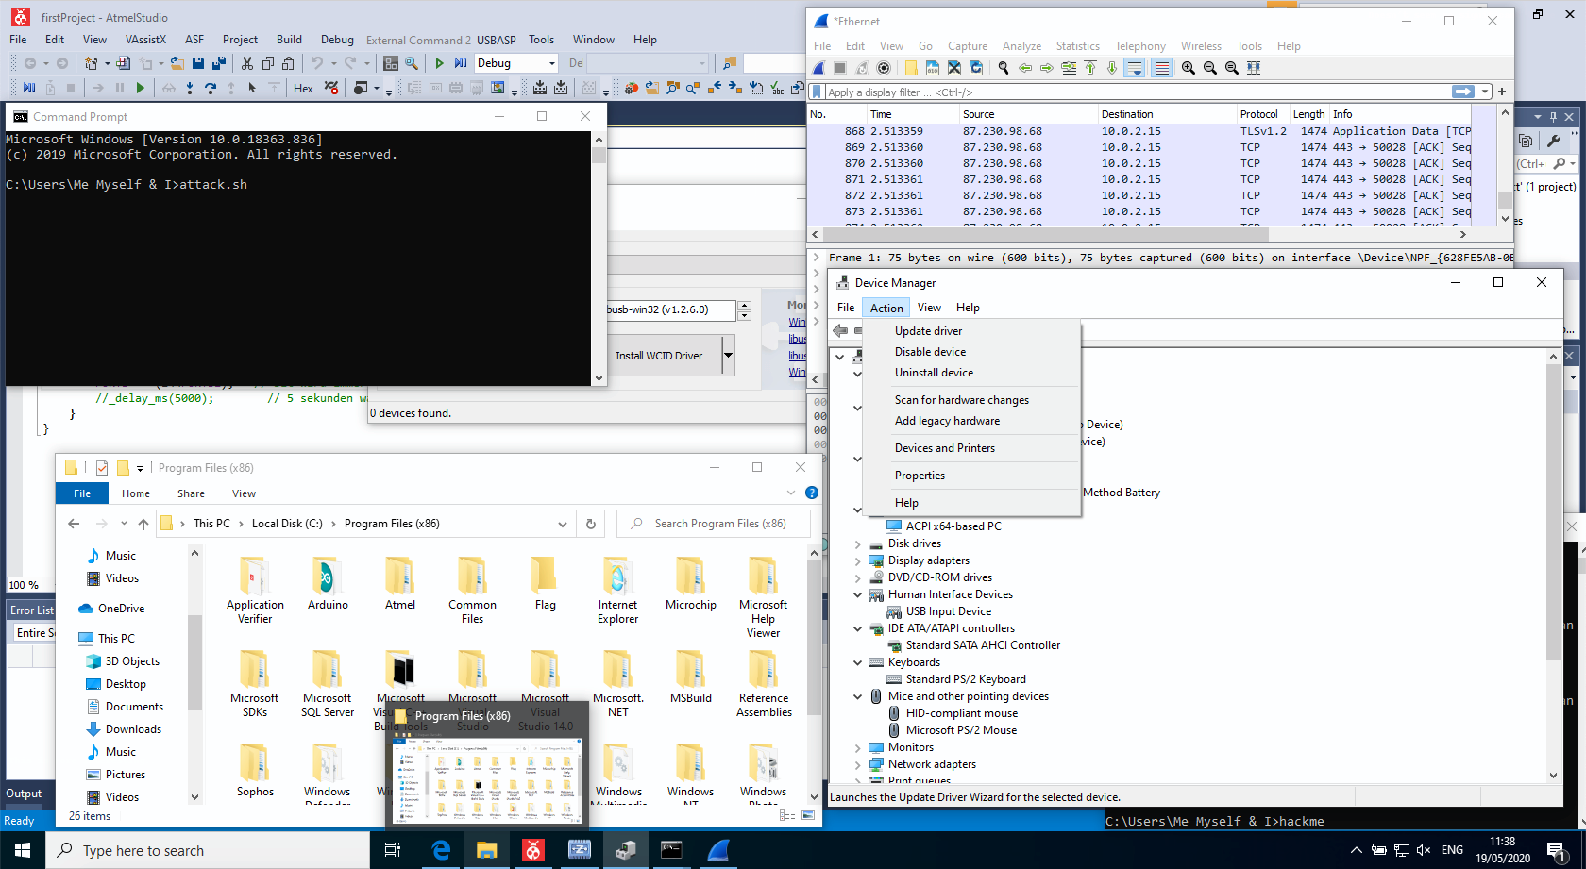
Task: Toggle Wireshark packet colorization
Action: pos(1162,68)
